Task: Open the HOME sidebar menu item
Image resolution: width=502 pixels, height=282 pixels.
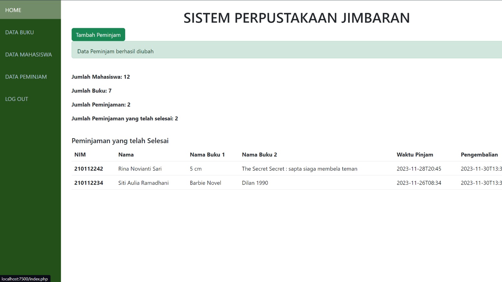Action: click(30, 10)
